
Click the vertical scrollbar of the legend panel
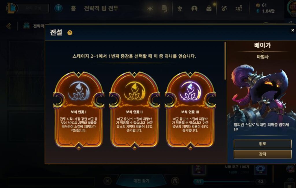coord(225,61)
